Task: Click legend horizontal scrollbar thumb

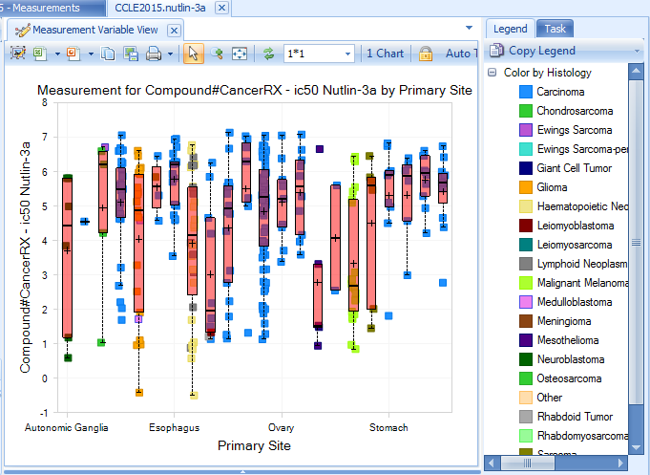Action: click(527, 463)
